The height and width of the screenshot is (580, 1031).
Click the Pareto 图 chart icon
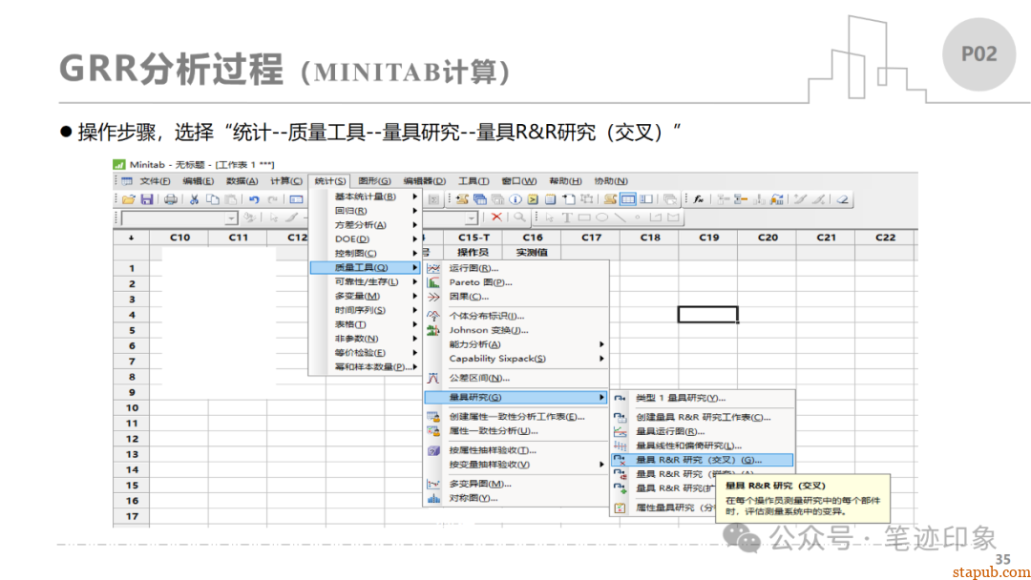[x=433, y=282]
